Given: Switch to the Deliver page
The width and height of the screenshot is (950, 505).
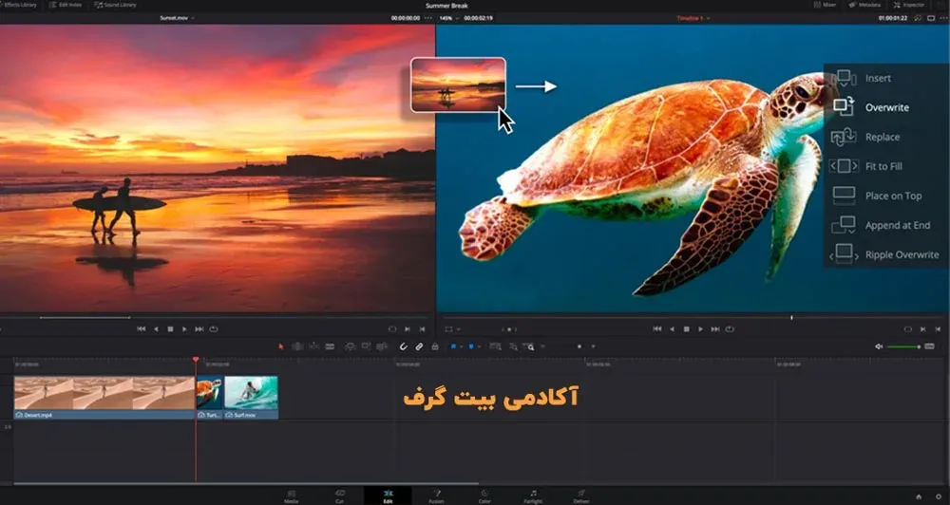Looking at the screenshot, I should tap(581, 496).
